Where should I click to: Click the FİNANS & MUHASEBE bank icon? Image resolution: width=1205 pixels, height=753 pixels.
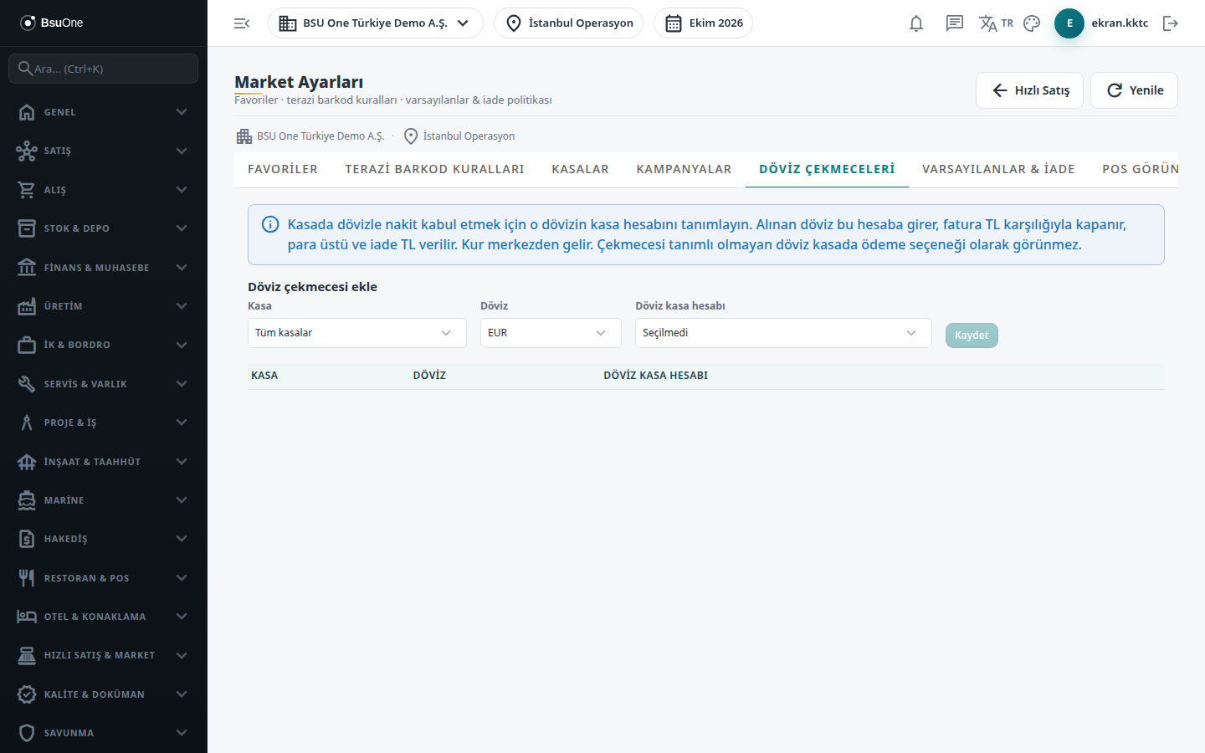click(27, 268)
